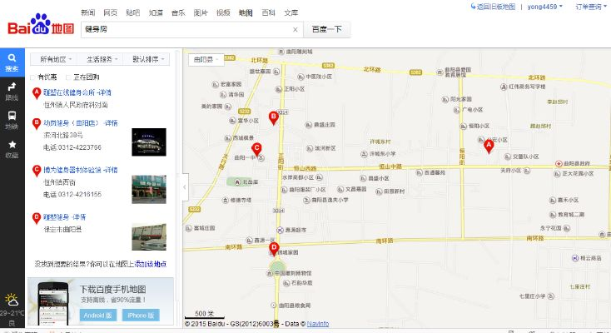Click the 曲阳一中 school icon on map

pos(261,157)
